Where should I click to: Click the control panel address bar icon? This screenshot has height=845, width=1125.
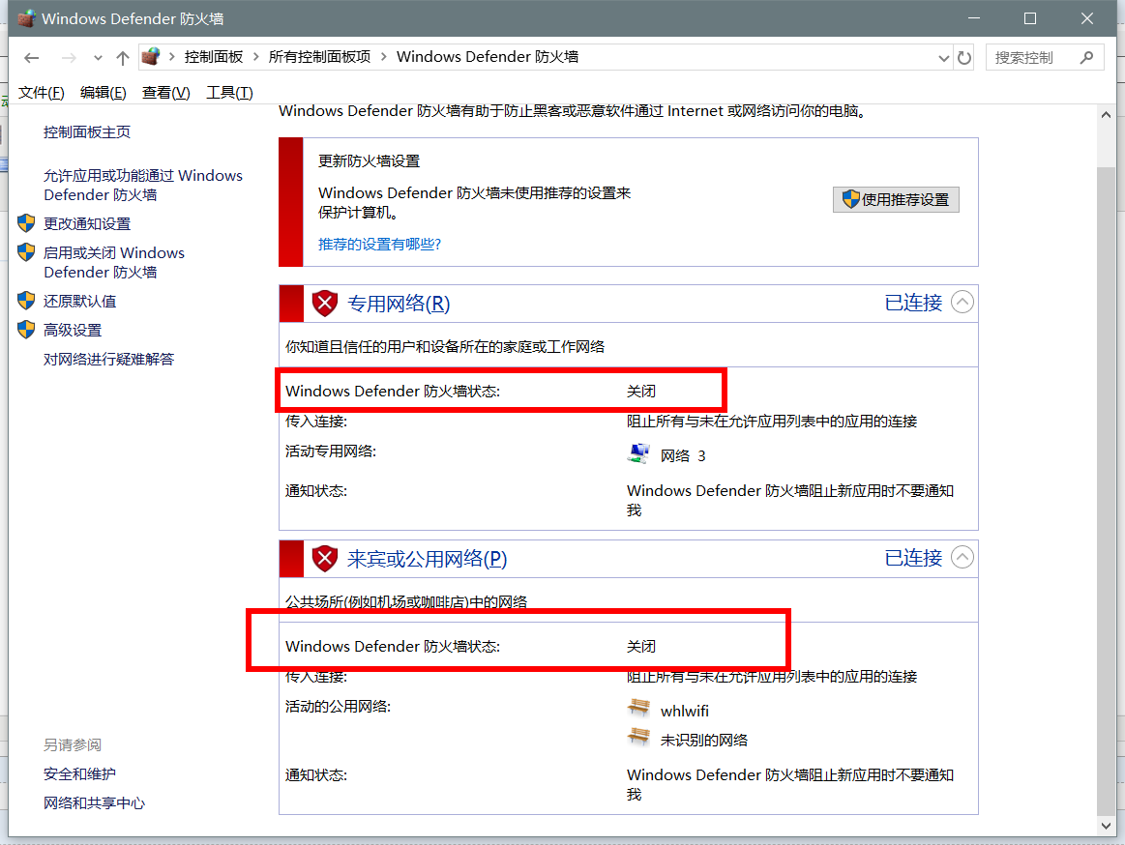point(151,57)
